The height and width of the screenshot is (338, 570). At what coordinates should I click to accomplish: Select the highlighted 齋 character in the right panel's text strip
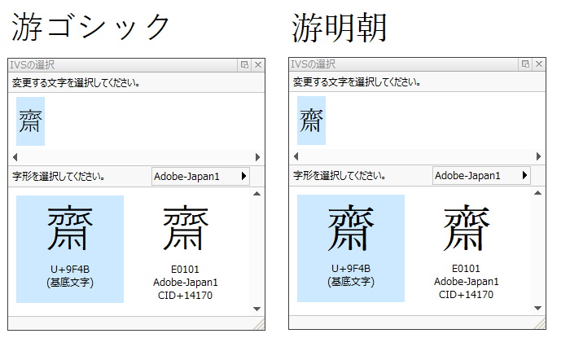coord(312,121)
